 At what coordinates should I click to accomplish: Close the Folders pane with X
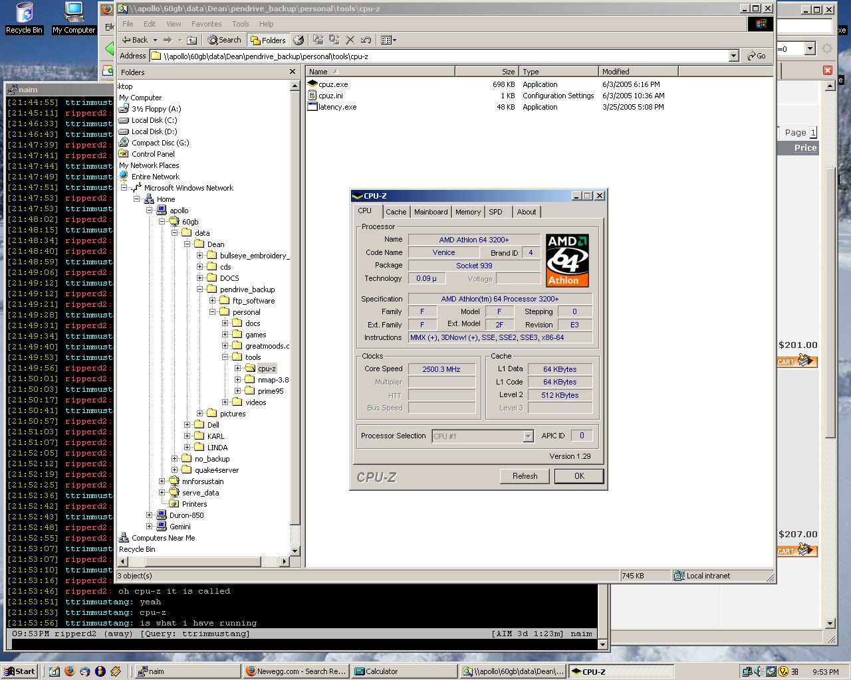(x=293, y=72)
